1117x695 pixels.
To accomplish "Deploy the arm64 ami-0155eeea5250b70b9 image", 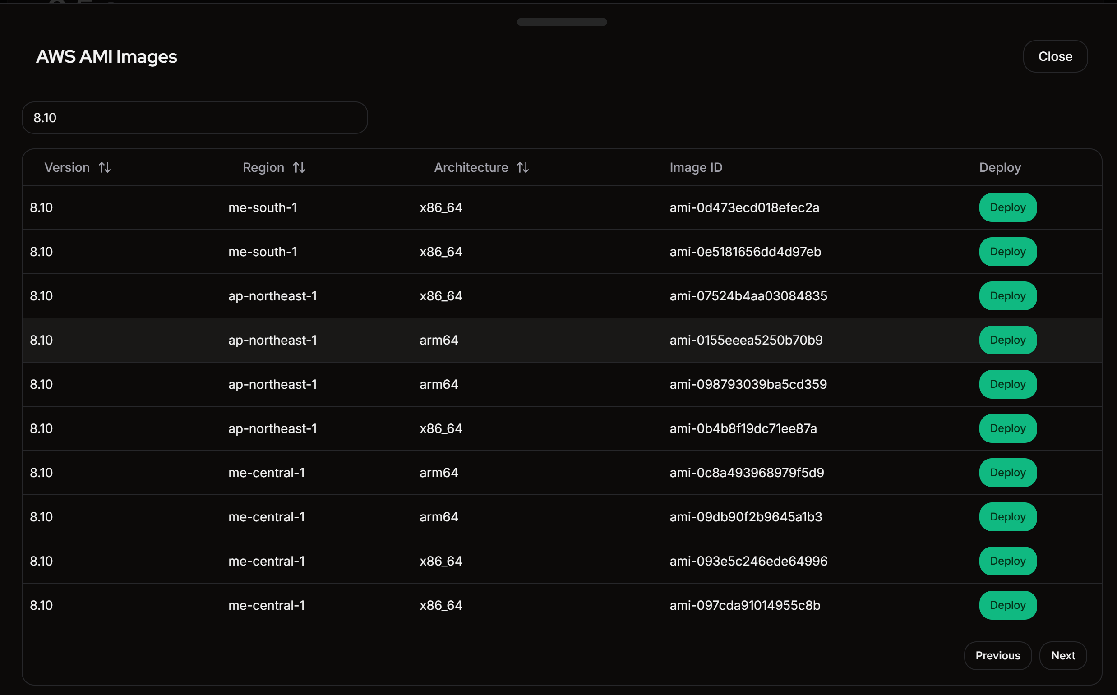I will [1007, 340].
